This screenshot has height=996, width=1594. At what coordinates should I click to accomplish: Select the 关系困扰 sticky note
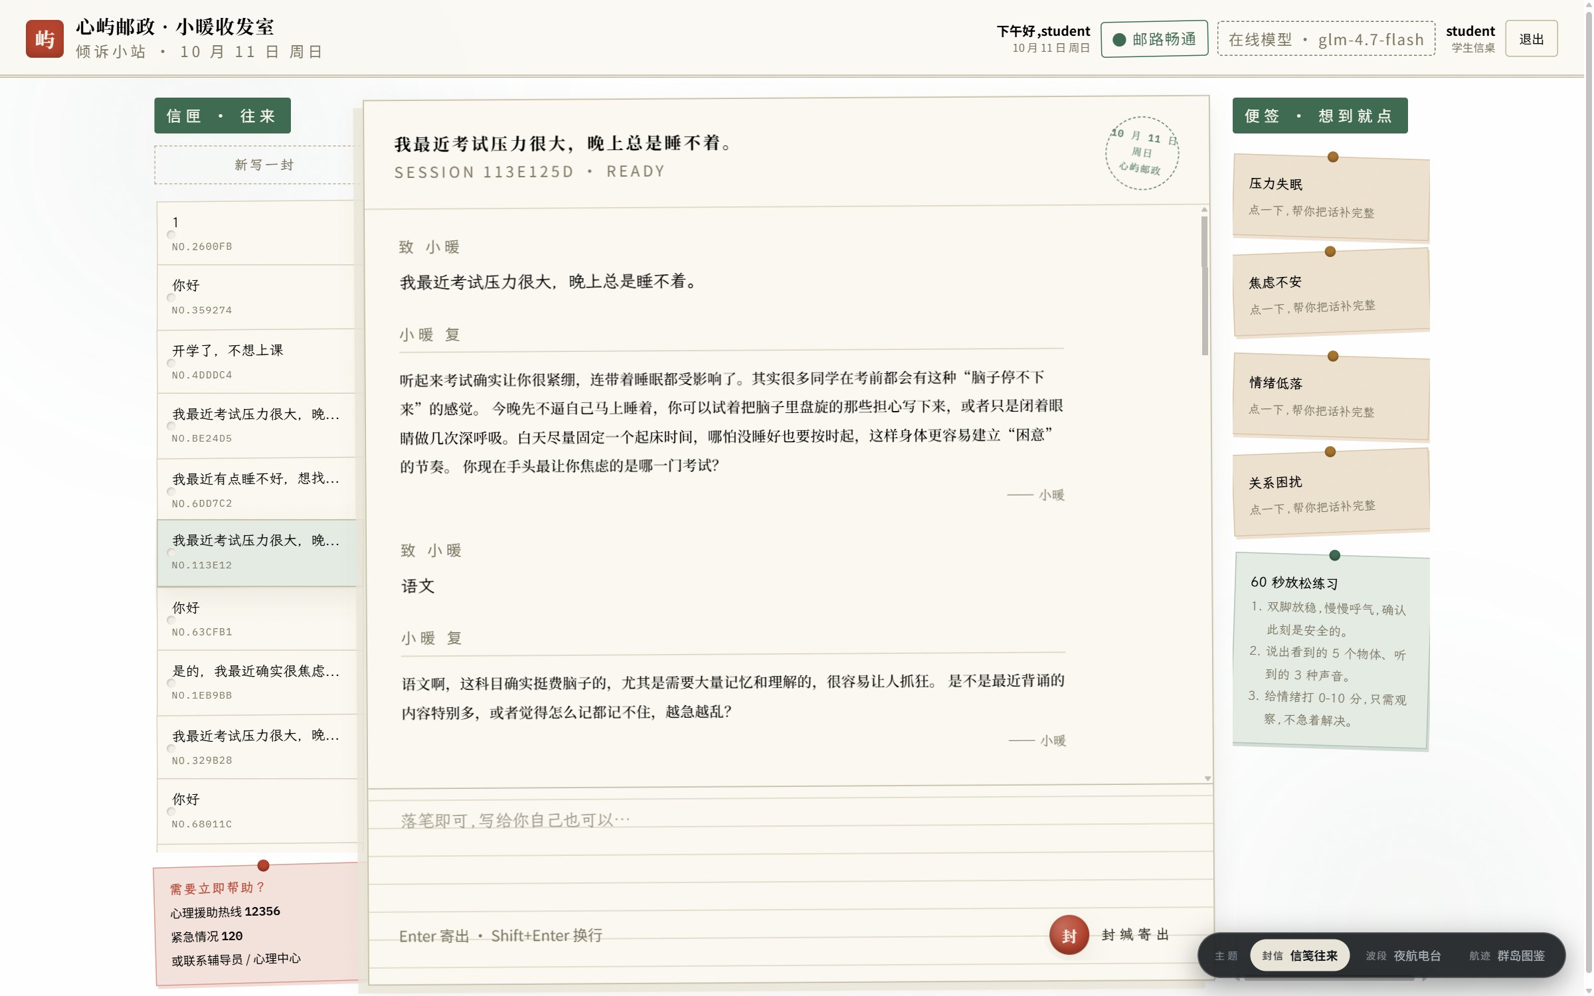(x=1331, y=493)
